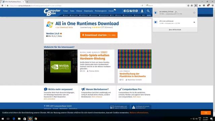Click the browser URL address field
Image resolution: width=215 pixels, height=121 pixels.
(74, 6)
